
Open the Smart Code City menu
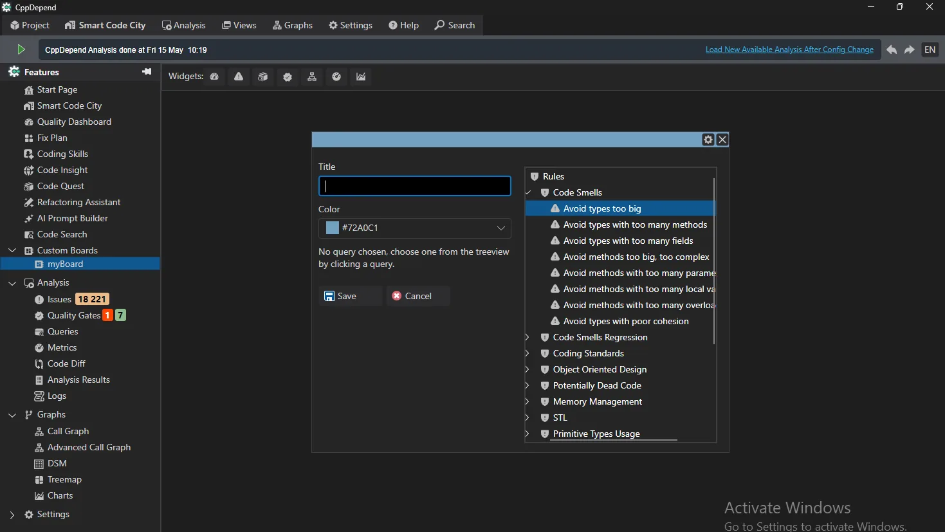click(x=105, y=25)
